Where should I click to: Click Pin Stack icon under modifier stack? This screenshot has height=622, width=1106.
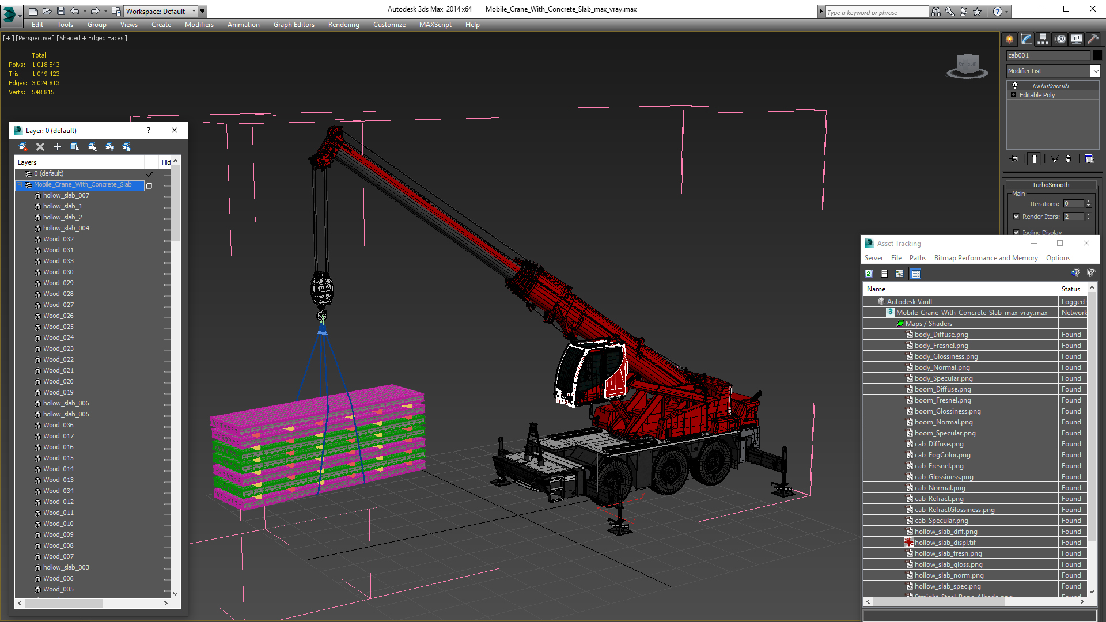pos(1014,159)
